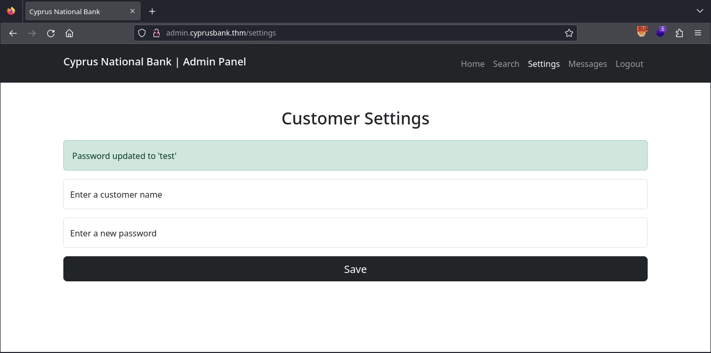711x353 pixels.
Task: Focus the customer name input field
Action: pos(355,194)
